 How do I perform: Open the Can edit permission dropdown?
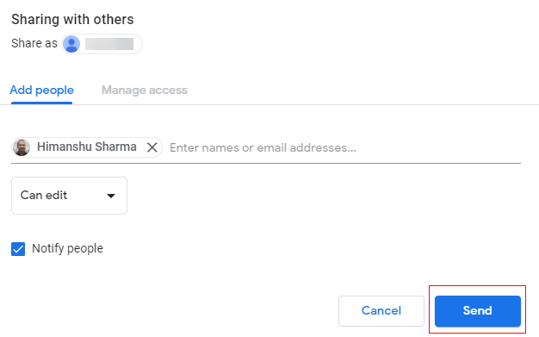point(69,196)
